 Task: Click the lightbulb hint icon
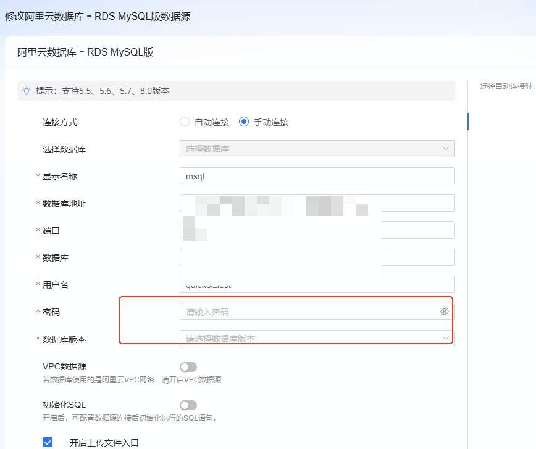(x=27, y=91)
